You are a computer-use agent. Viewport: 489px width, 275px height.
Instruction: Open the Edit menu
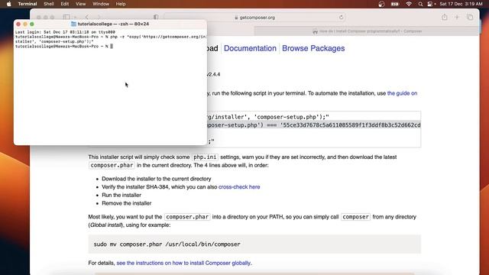64,4
